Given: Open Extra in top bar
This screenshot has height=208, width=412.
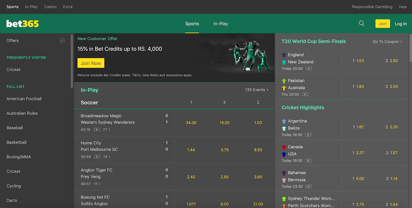Looking at the screenshot, I should tap(68, 7).
